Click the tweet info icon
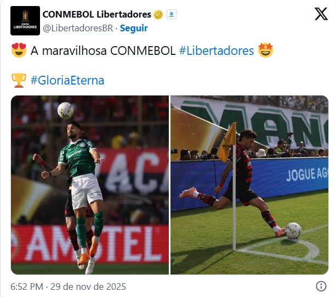Viewport: 336px width, 297px height. click(321, 286)
